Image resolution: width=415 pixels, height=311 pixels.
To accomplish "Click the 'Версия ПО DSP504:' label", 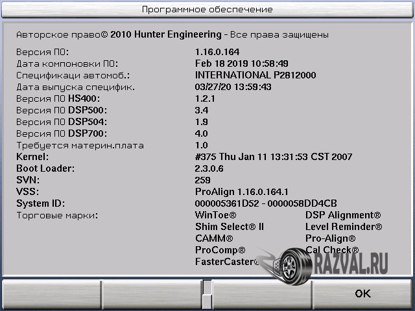I will coord(62,122).
